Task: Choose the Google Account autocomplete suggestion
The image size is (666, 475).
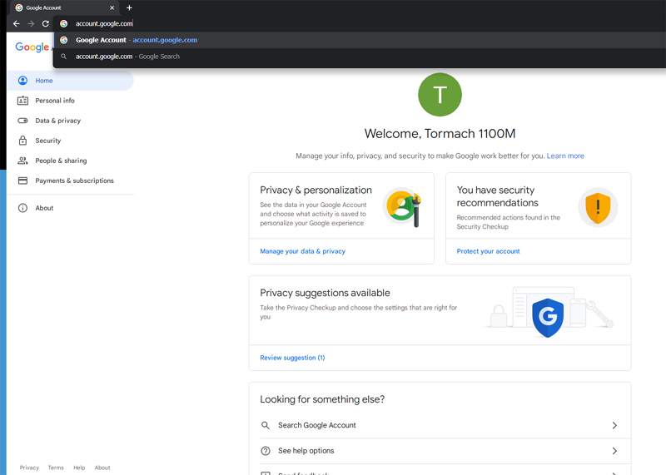Action: 359,40
